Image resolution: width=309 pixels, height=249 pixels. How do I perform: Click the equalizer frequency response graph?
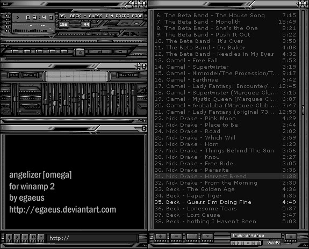click(x=76, y=76)
